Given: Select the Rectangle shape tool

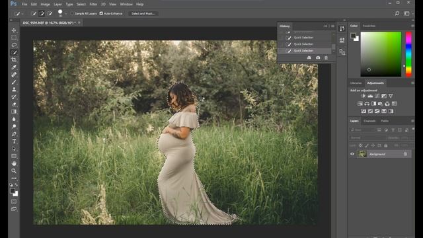Looking at the screenshot, I should pyautogui.click(x=14, y=156).
